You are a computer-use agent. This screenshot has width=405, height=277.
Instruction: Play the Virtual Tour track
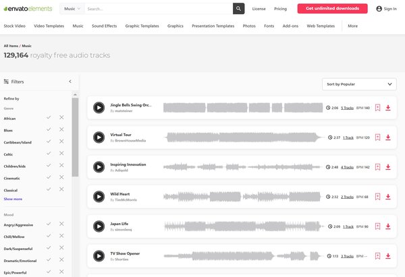tap(99, 137)
